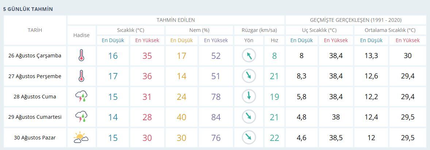Click the Rüzgar (km/sa) column header

(259, 30)
